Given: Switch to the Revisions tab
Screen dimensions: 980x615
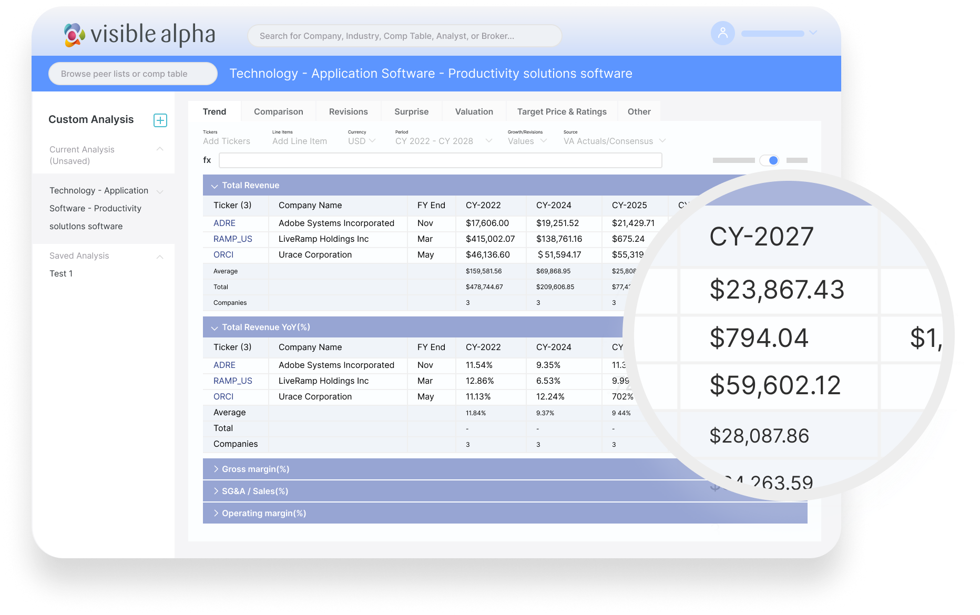Looking at the screenshot, I should 349,111.
